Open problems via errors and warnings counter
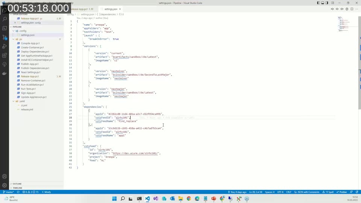361x203 pixels. coord(30,192)
